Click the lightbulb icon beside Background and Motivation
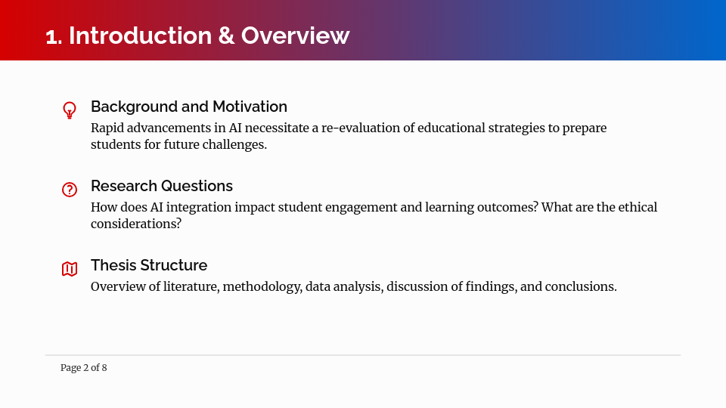The width and height of the screenshot is (726, 408). 70,110
